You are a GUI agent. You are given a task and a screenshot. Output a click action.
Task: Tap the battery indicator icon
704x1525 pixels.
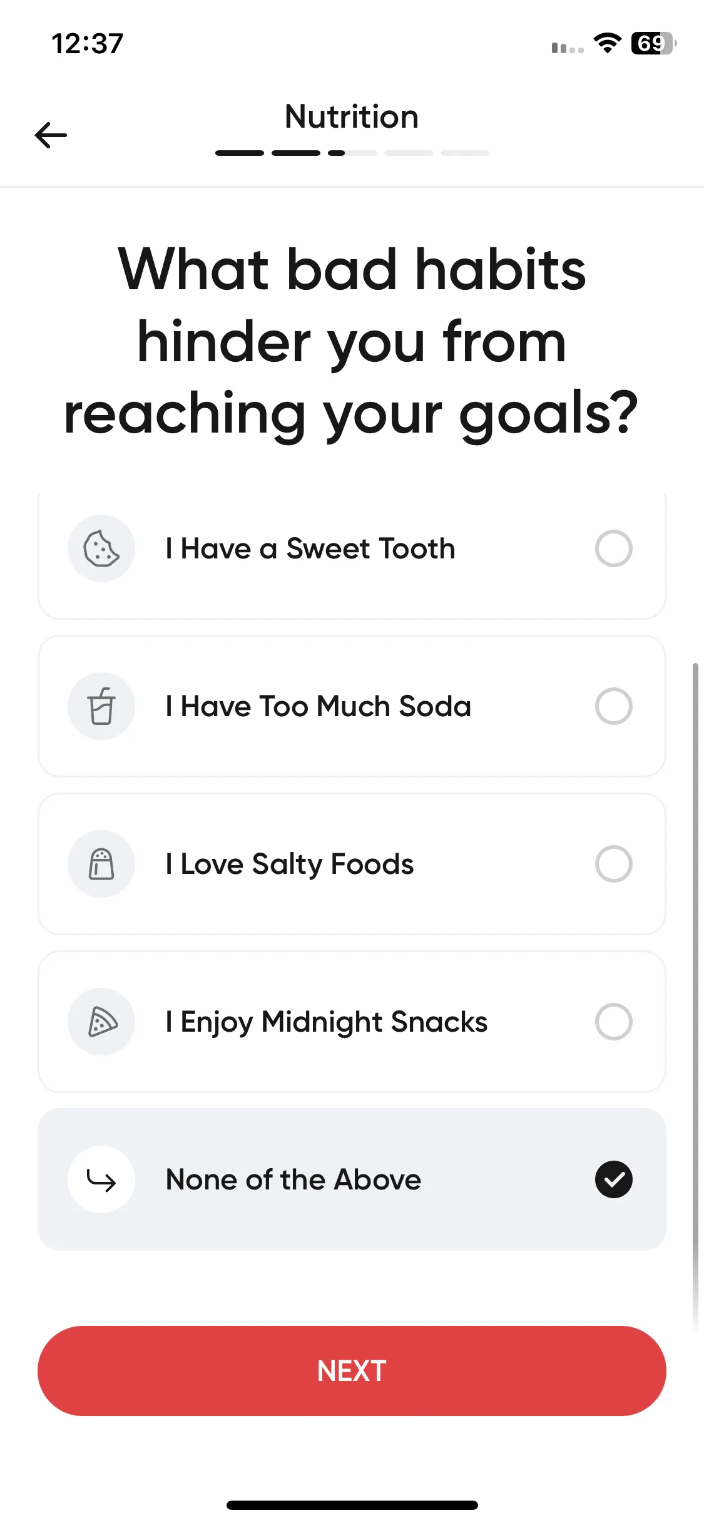[653, 43]
